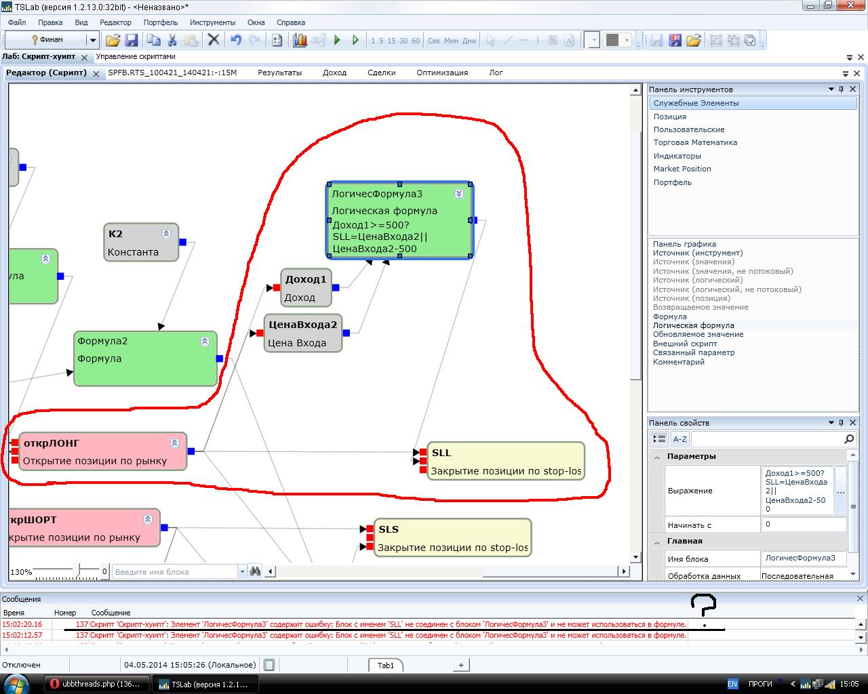Viewport: 868px width, 694px height.
Task: Click the undo arrow icon
Action: (235, 41)
